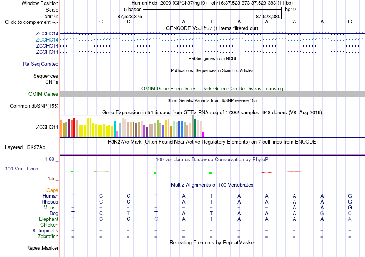Viewport: 365px width, 257px height.
Task: Select the Dog alignment row label
Action: point(54,214)
